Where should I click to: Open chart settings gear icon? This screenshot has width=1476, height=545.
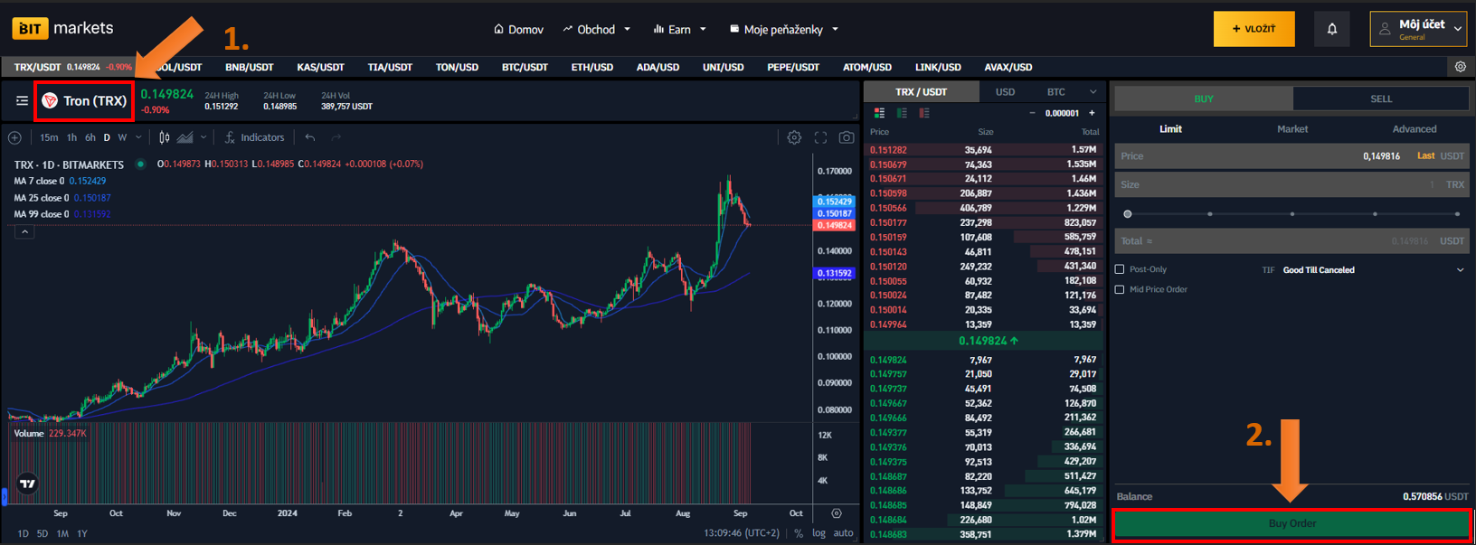pyautogui.click(x=794, y=137)
